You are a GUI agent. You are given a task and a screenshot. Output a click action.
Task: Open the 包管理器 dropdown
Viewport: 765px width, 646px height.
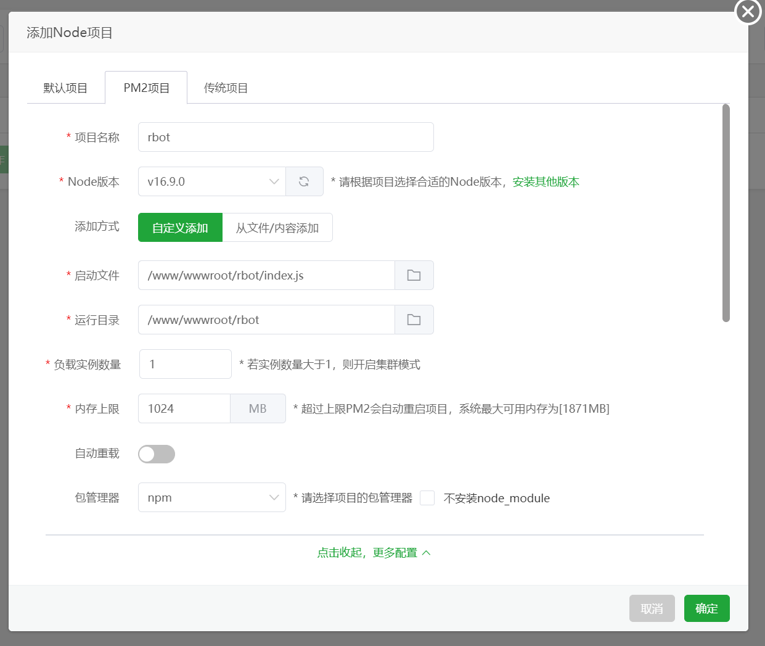(x=212, y=497)
